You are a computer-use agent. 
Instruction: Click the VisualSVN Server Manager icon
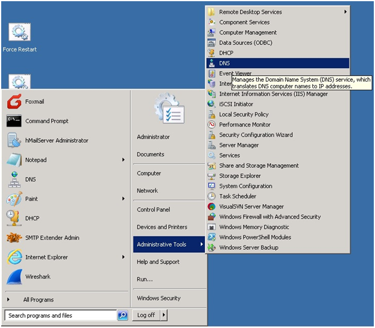click(211, 207)
